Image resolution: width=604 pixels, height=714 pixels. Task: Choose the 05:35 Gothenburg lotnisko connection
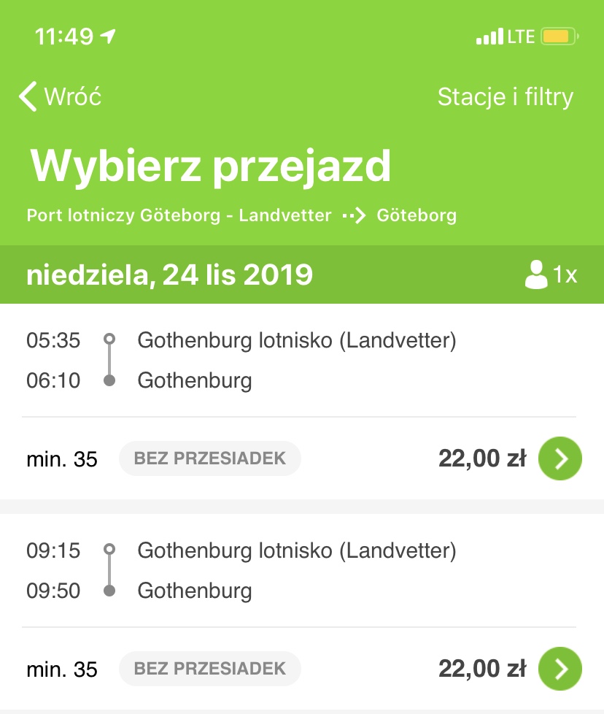(302, 360)
